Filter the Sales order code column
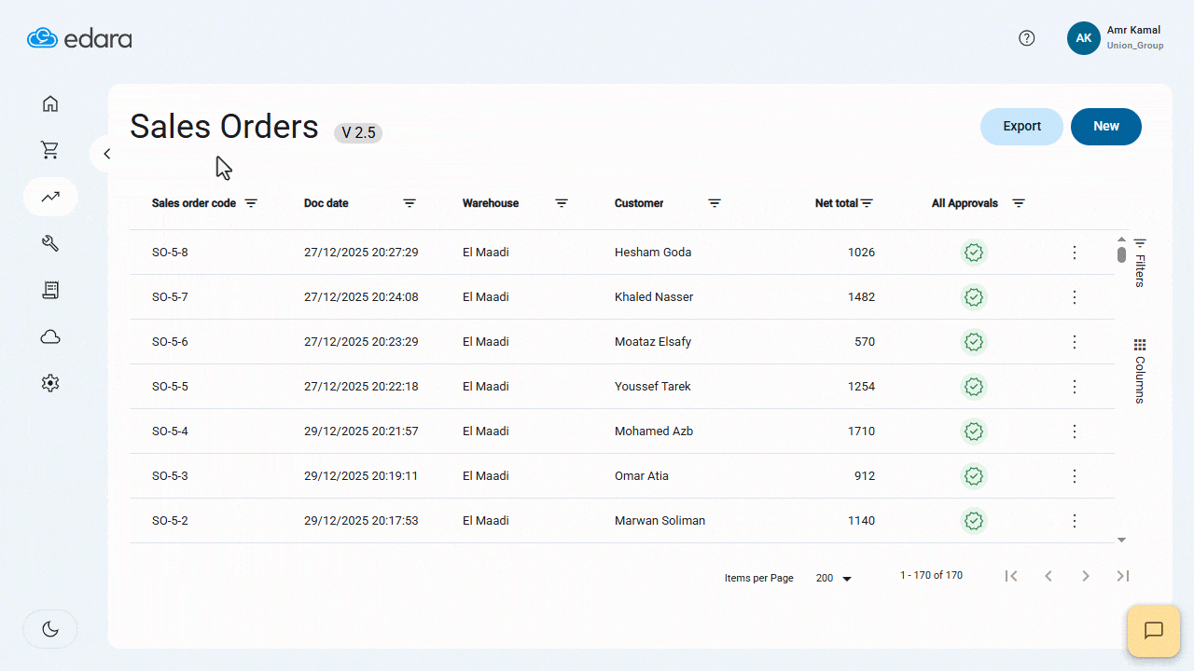The height and width of the screenshot is (671, 1194). pos(251,203)
